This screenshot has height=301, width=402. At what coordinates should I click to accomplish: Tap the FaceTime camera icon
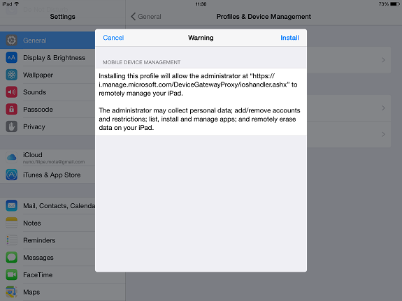tap(12, 274)
